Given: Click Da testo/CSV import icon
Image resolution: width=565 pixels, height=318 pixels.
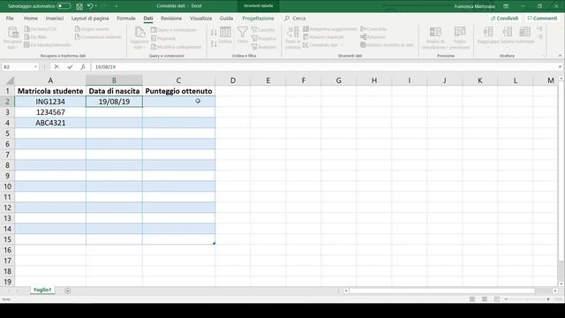Looking at the screenshot, I should pyautogui.click(x=27, y=29).
